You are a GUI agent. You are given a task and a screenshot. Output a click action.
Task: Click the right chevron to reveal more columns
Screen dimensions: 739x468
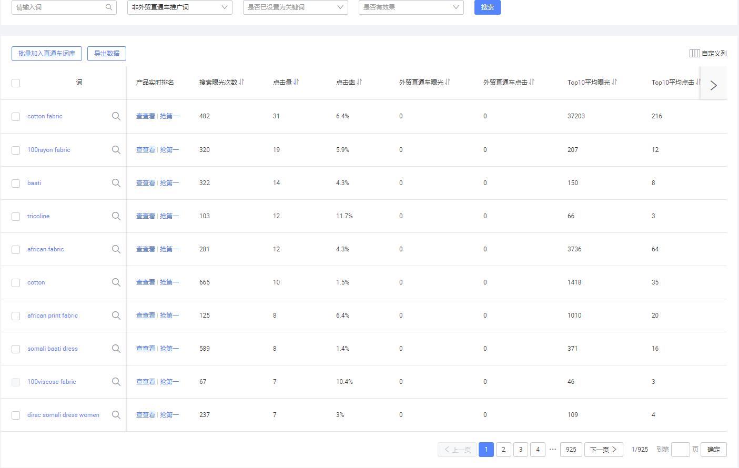713,85
